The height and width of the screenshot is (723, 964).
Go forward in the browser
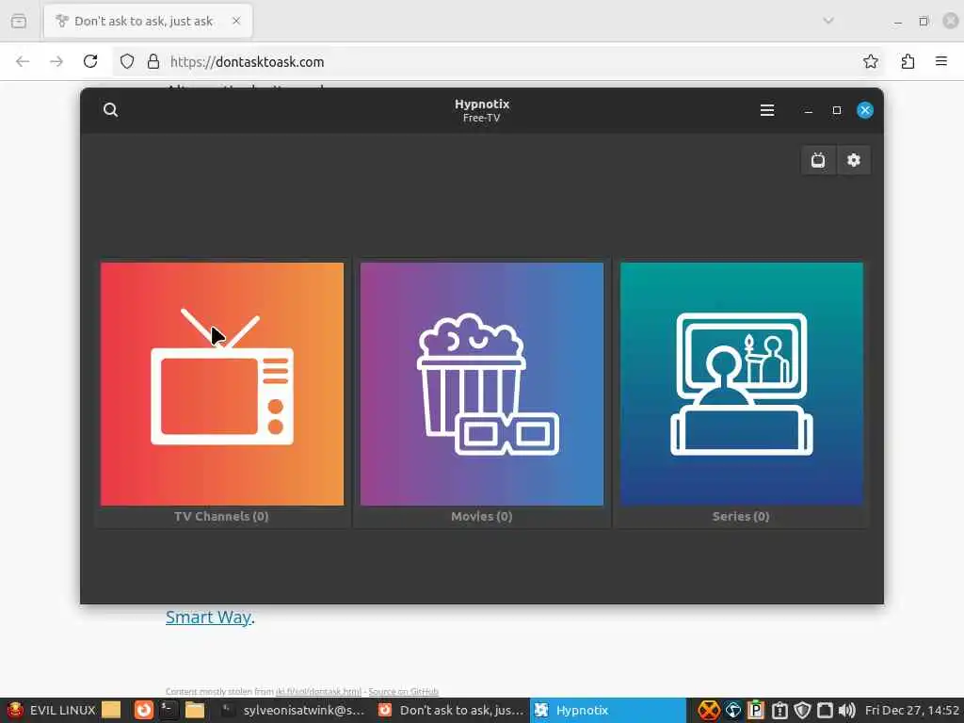point(56,61)
